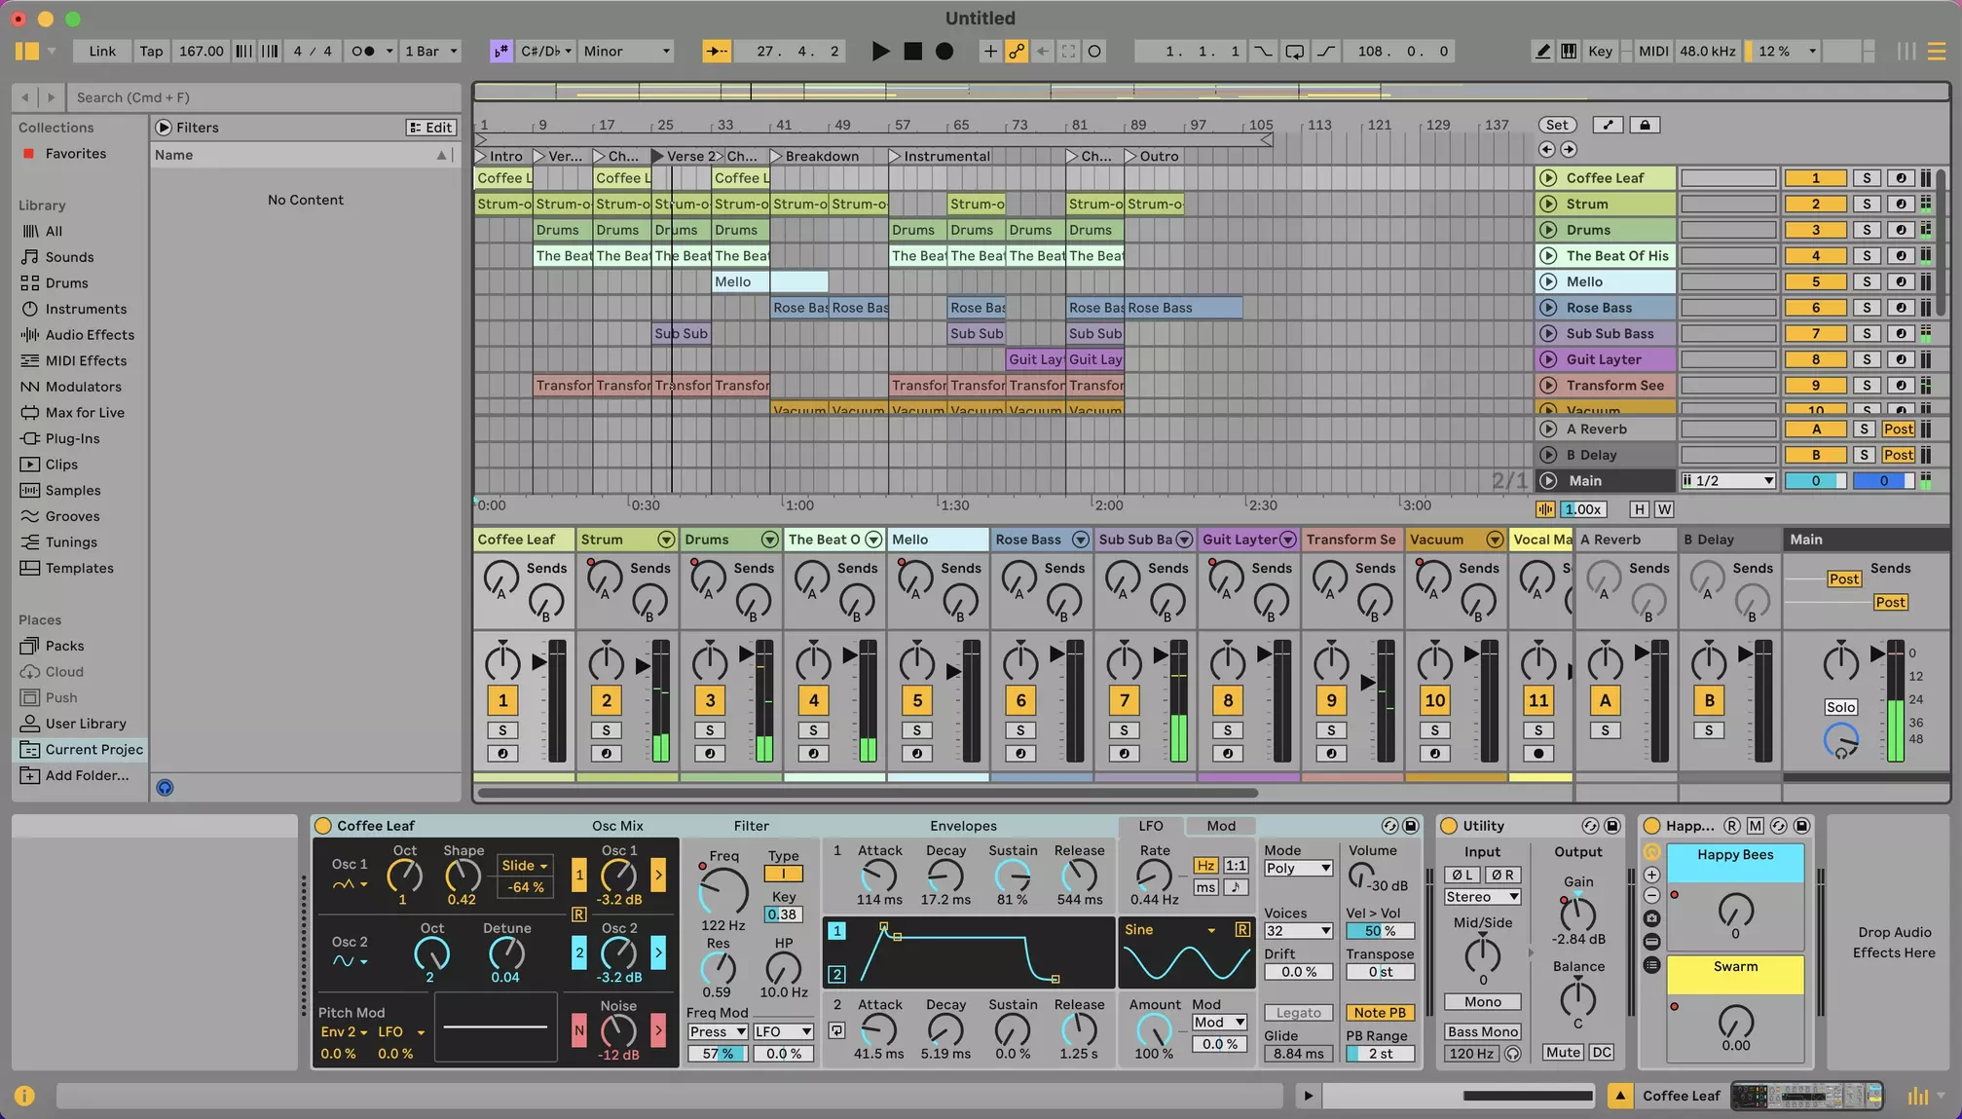Screen dimensions: 1962x1119
Task: Enable the Automation Arm link icon
Action: click(1017, 51)
